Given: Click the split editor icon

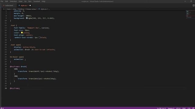Looking at the screenshot, I should (193, 5).
